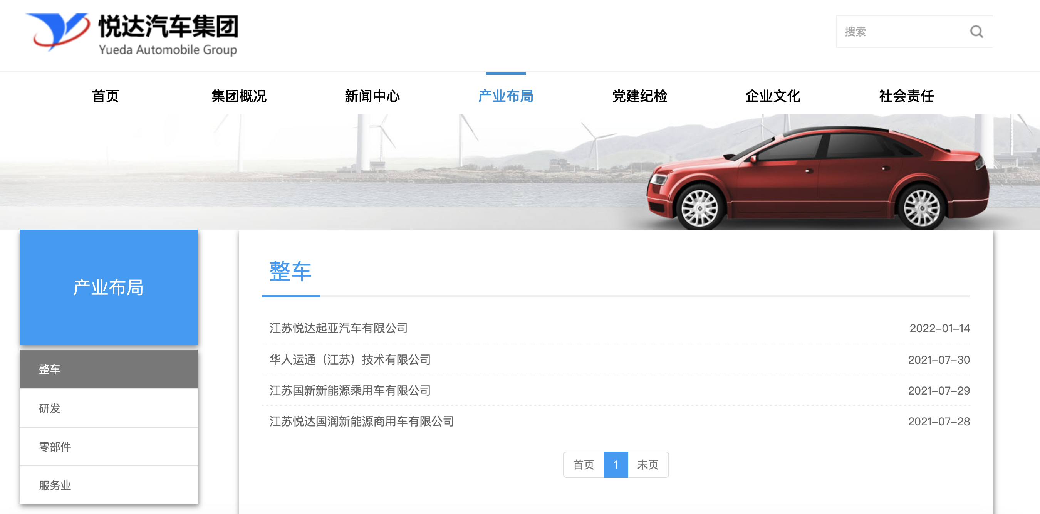Click the 末页 pagination button
The image size is (1040, 514).
[647, 465]
